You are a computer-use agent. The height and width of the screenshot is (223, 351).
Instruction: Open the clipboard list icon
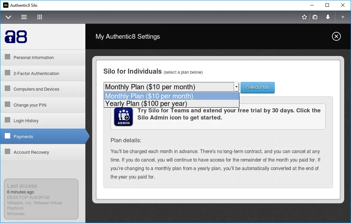(x=315, y=17)
